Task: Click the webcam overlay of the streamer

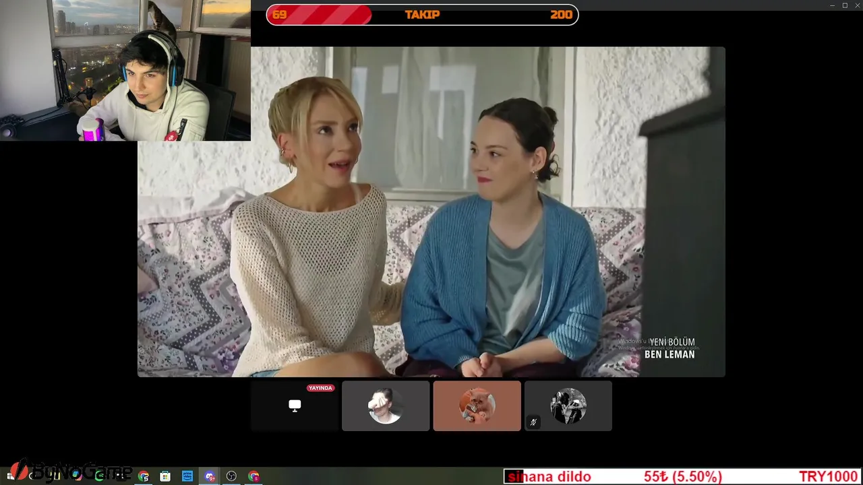Action: click(125, 70)
